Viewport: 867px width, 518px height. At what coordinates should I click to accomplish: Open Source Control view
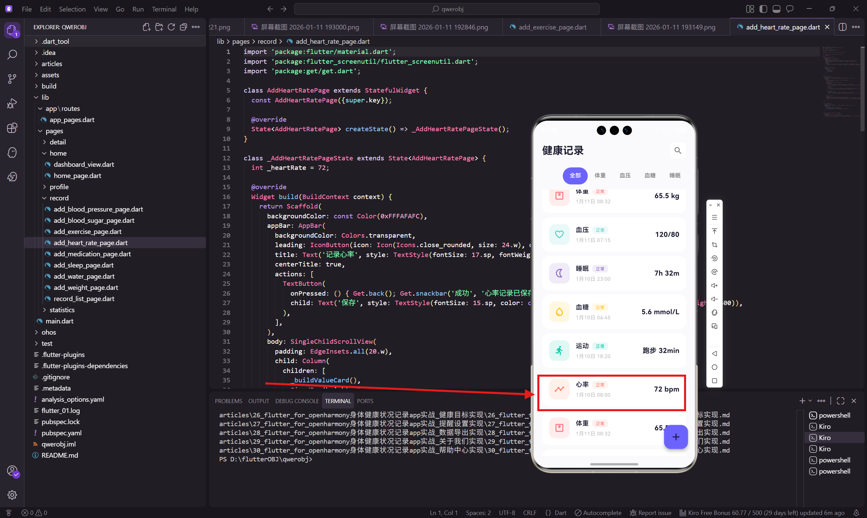12,79
